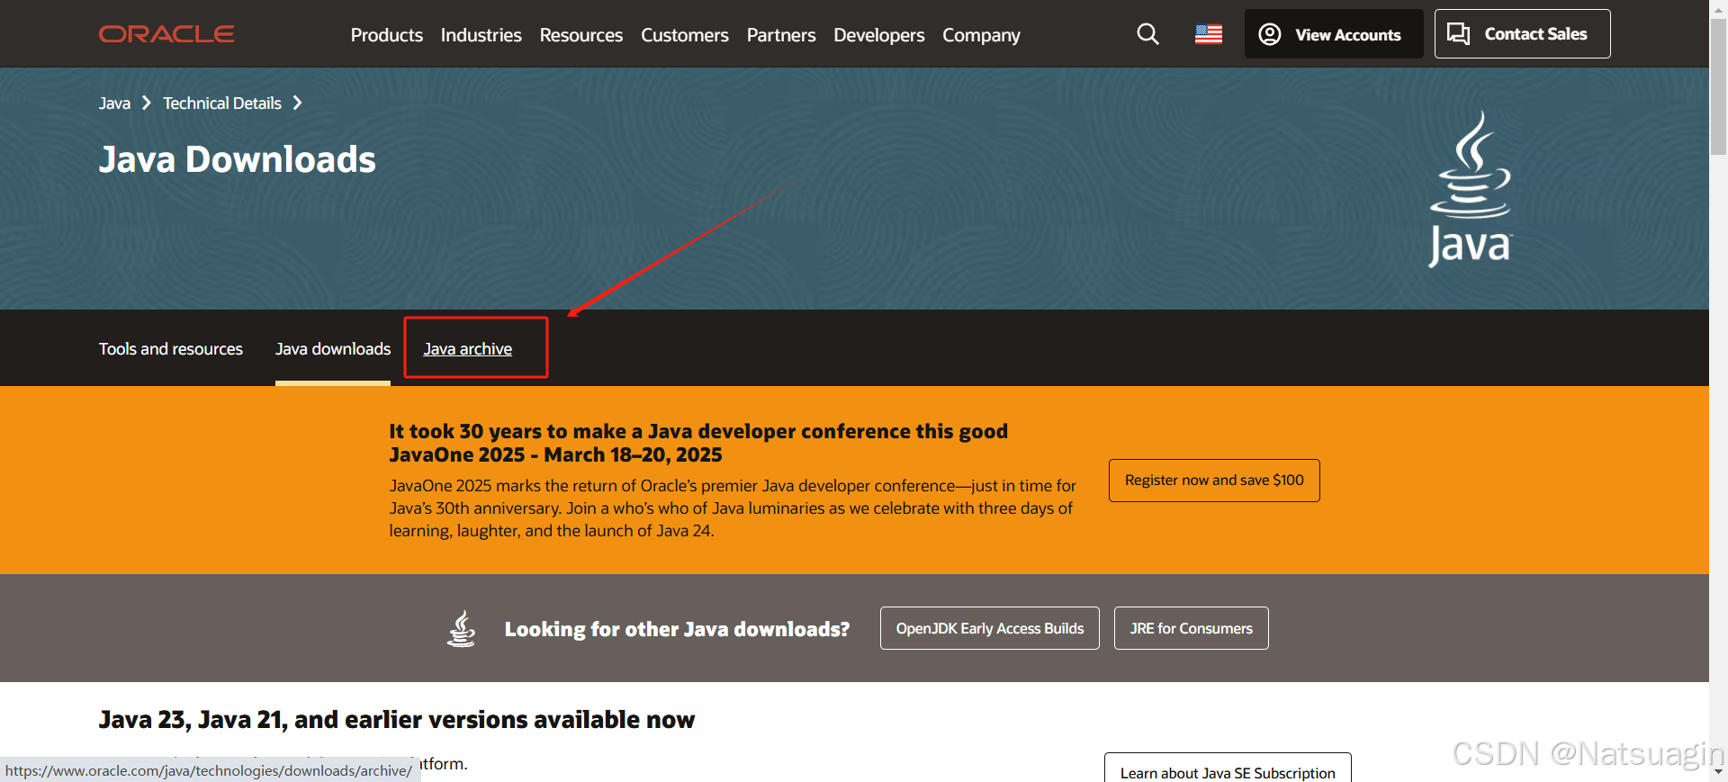
Task: Click the Oracle logo
Action: (x=166, y=34)
